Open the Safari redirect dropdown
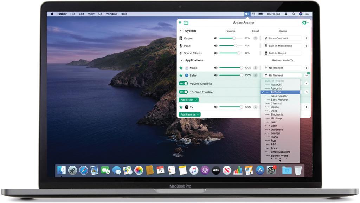This screenshot has height=203, width=360. (282, 75)
